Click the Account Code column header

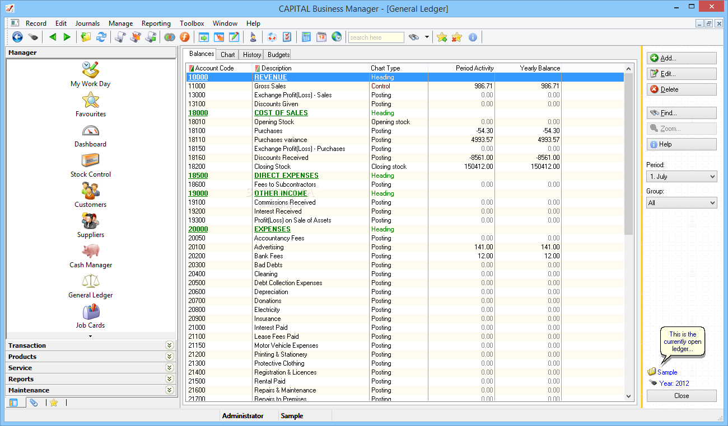pos(220,68)
